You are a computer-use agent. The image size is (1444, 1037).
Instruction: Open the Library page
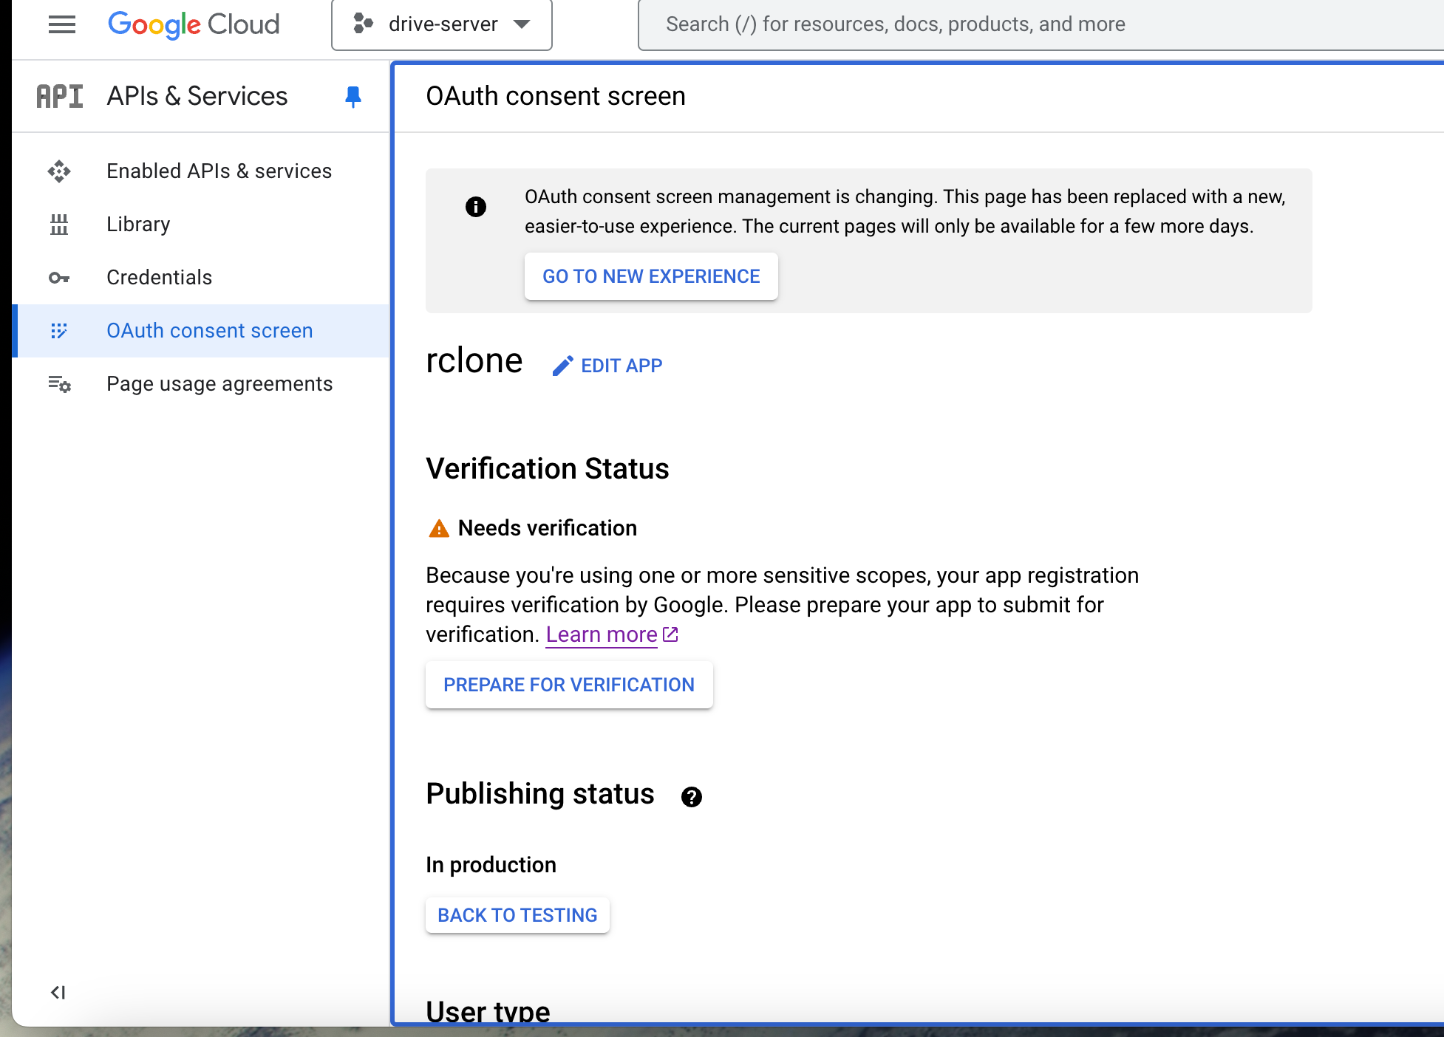click(x=201, y=225)
